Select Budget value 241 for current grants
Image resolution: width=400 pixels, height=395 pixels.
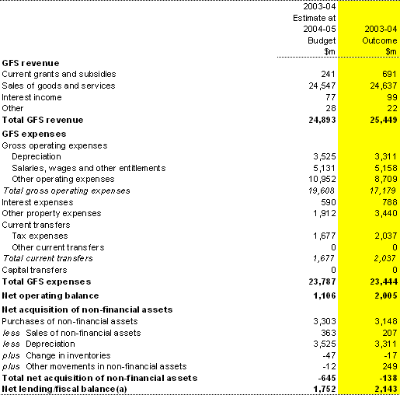(328, 74)
